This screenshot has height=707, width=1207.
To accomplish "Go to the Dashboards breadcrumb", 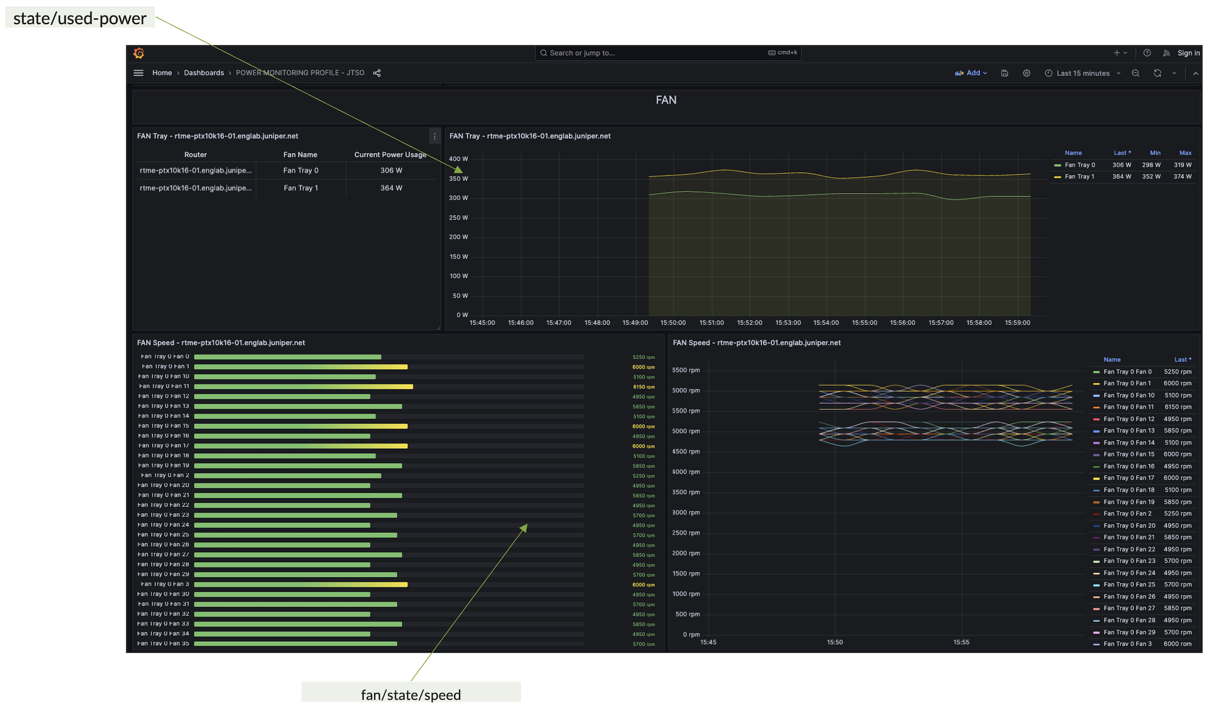I will 204,73.
